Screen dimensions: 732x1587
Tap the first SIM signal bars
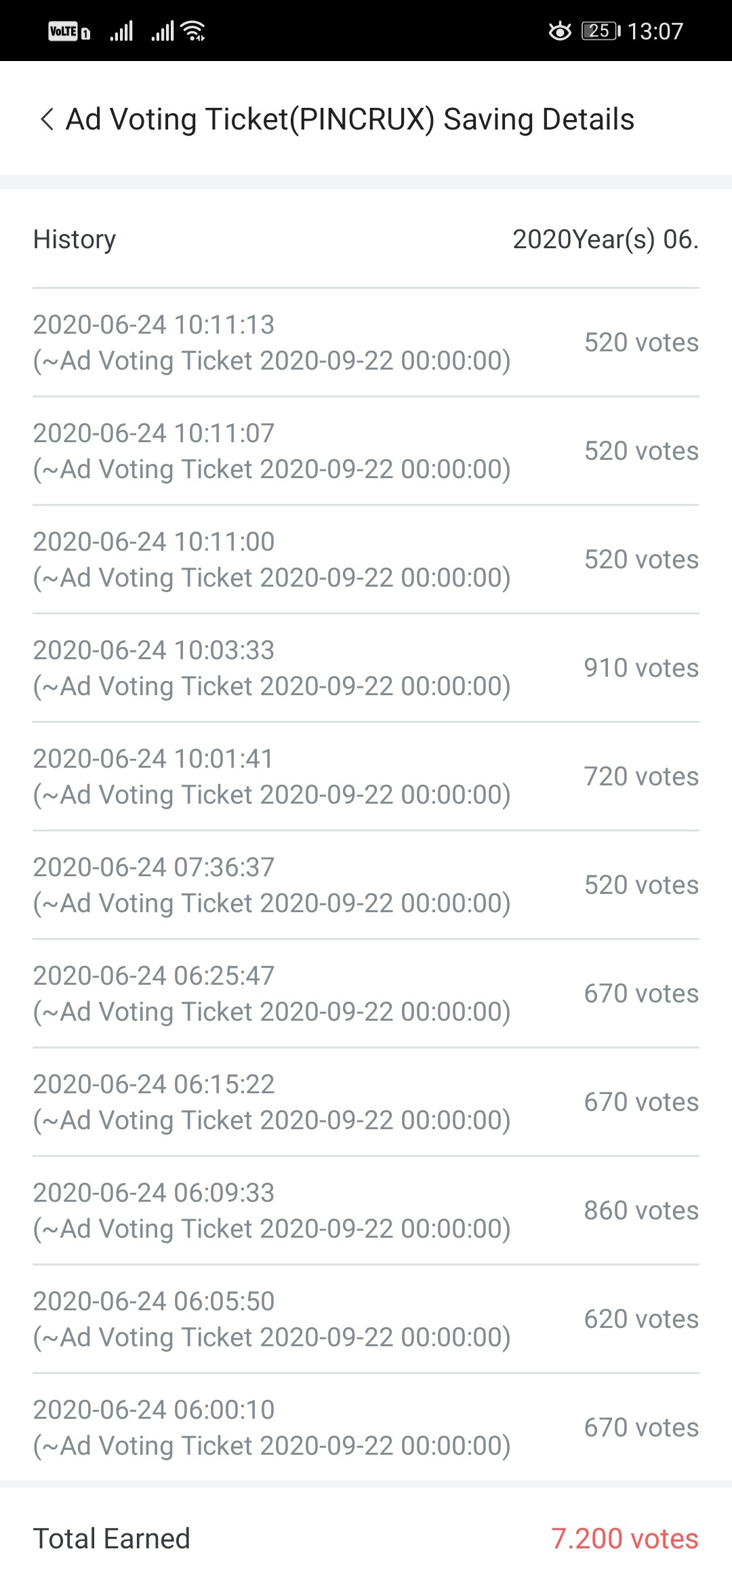coord(121,31)
